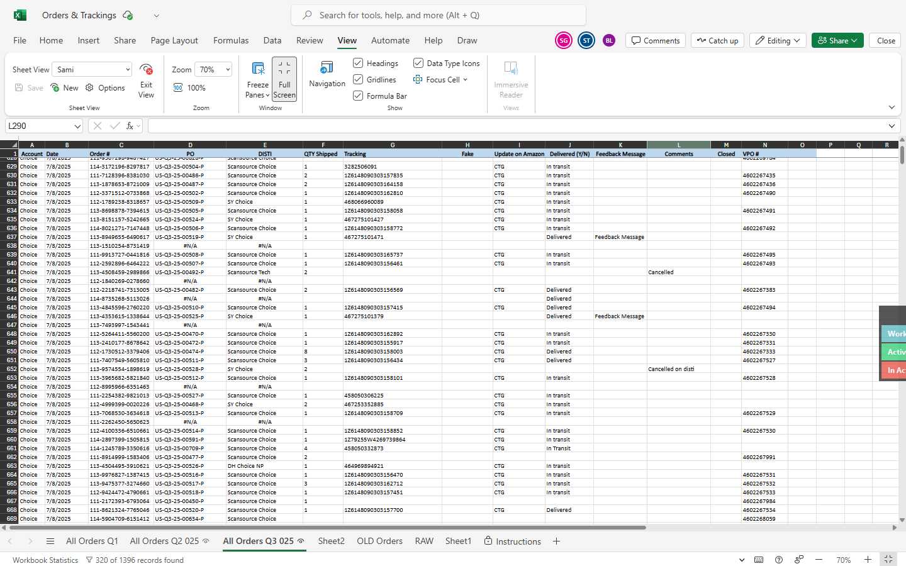This screenshot has height=566, width=906.
Task: Toggle the Headings checkbox
Action: point(358,63)
